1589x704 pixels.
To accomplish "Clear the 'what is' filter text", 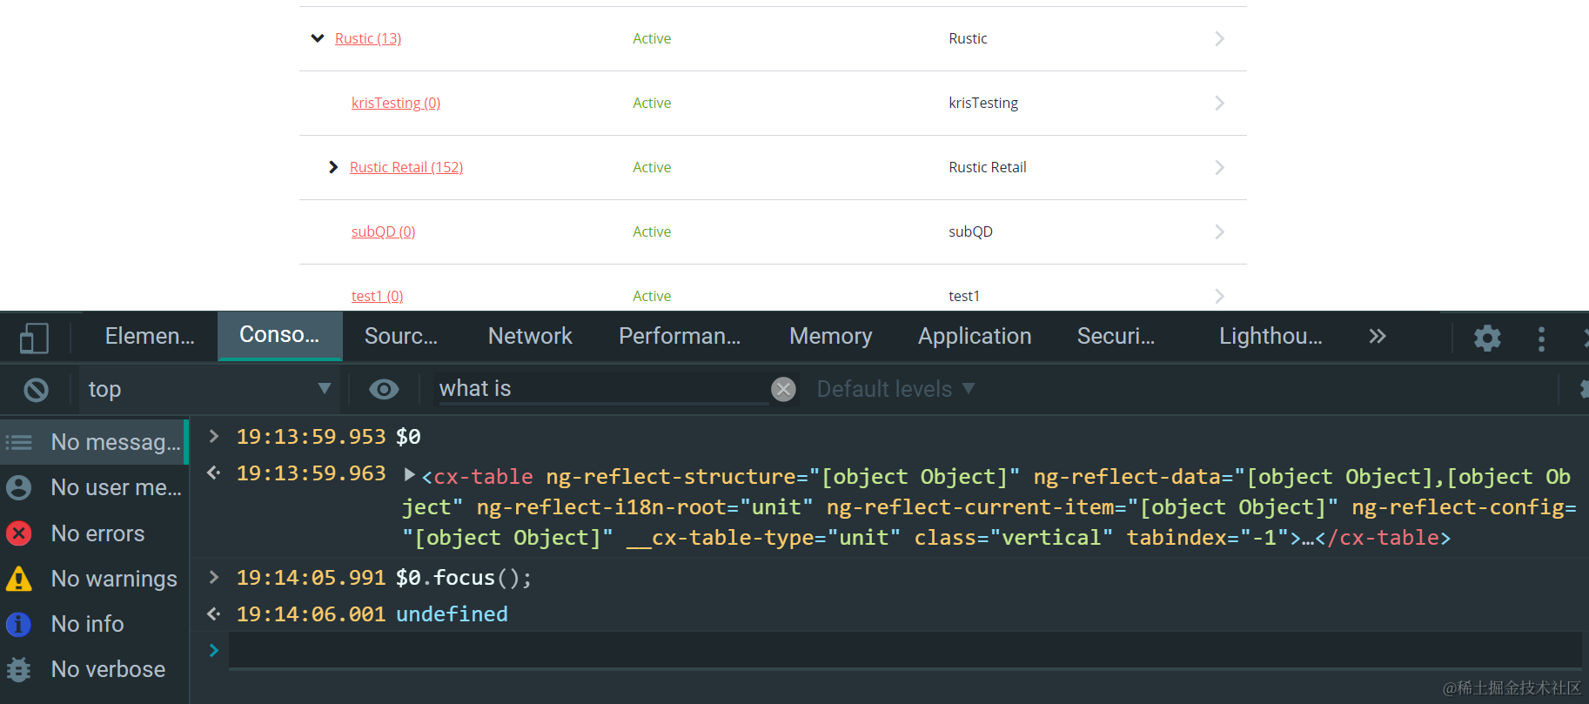I will 783,389.
